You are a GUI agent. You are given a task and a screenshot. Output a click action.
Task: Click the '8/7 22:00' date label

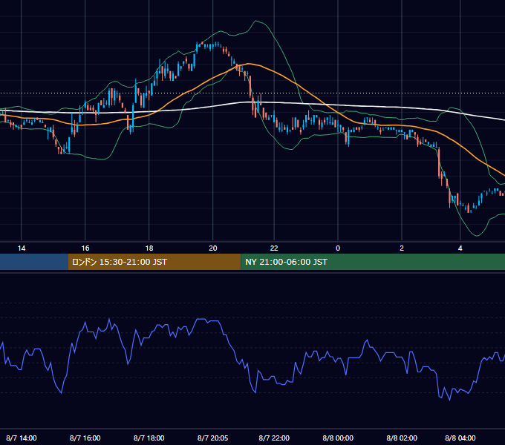[274, 438]
